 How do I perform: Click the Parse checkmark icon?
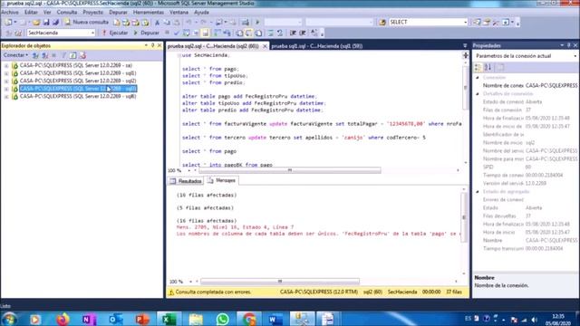click(177, 33)
